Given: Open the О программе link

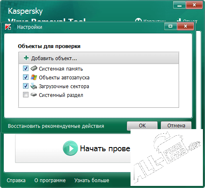Looking at the screenshot, I should point(50,180).
